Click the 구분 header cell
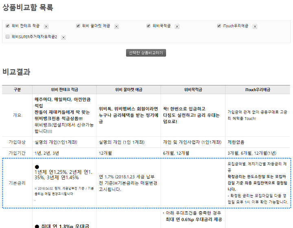The height and width of the screenshot is (228, 293). point(17,90)
